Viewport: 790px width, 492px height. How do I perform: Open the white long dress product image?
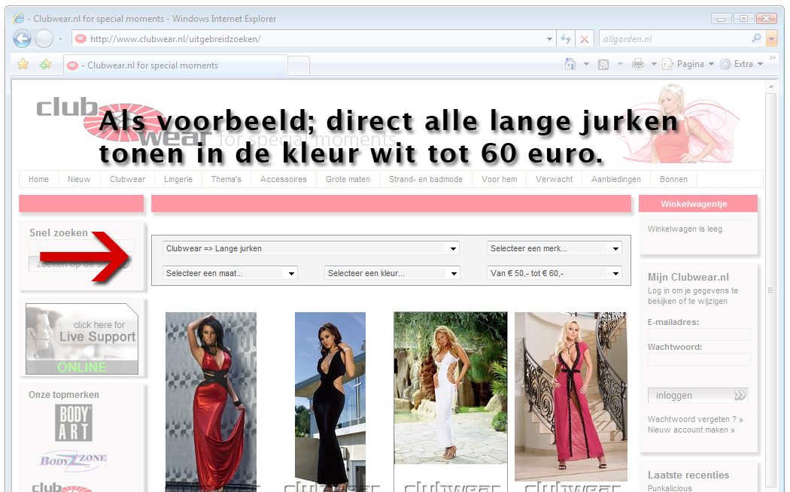[451, 387]
